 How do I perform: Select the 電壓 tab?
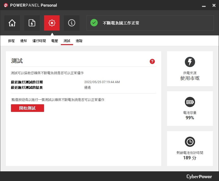click(x=54, y=41)
